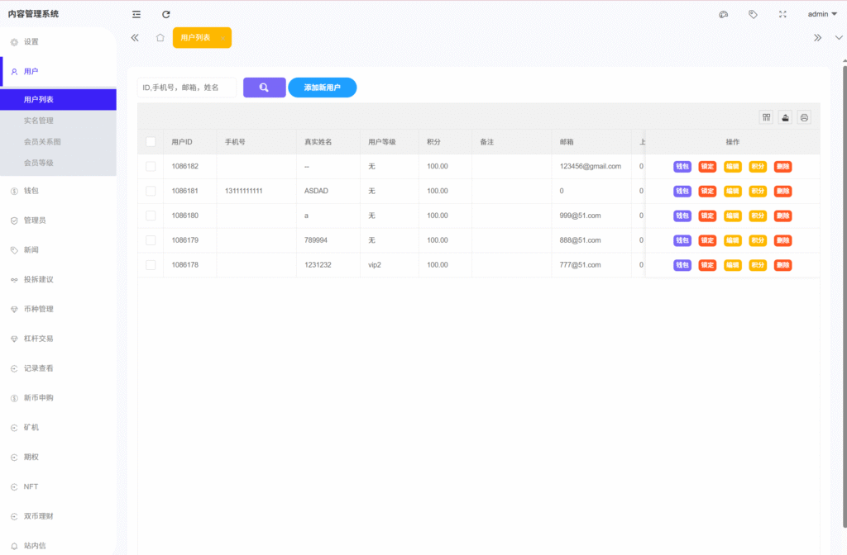Open column filter icon above table
847x555 pixels.
click(x=767, y=117)
